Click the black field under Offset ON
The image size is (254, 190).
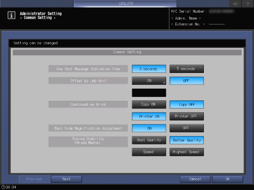coord(149,93)
